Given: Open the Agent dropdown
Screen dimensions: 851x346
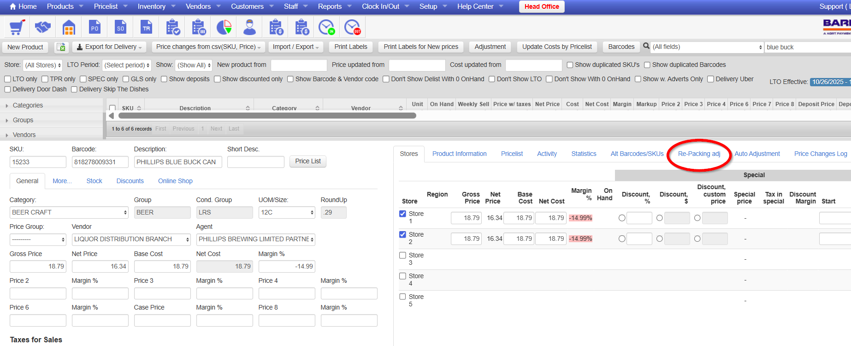Looking at the screenshot, I should click(x=256, y=239).
